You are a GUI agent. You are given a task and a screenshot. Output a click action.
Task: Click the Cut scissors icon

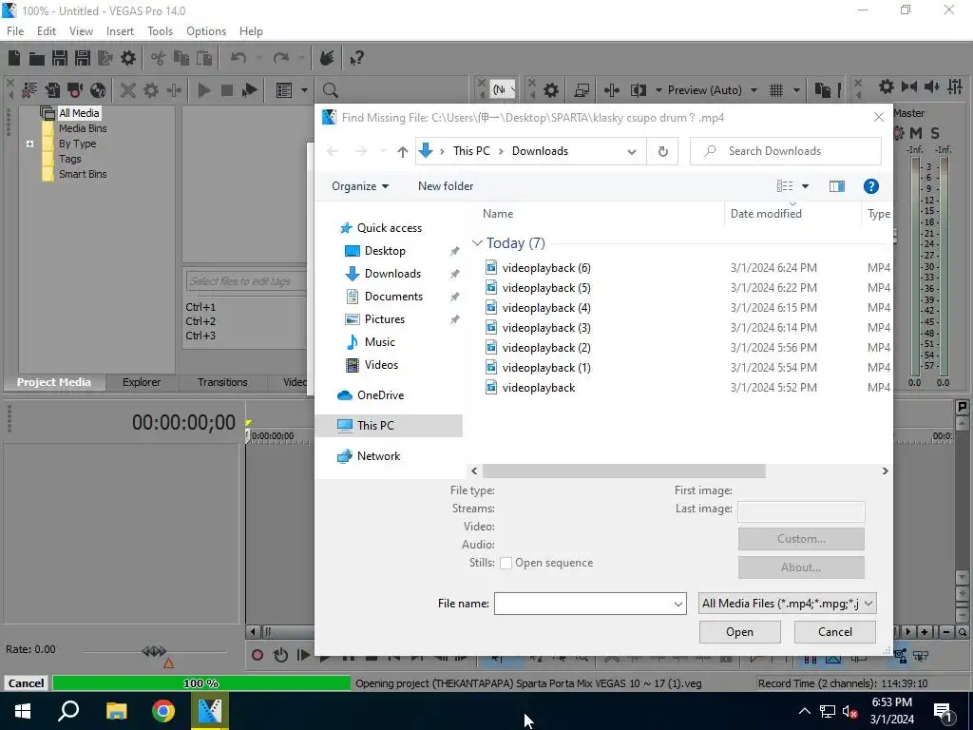tap(159, 58)
